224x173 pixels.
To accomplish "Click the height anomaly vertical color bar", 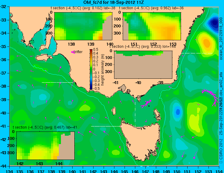I will 91,69.
